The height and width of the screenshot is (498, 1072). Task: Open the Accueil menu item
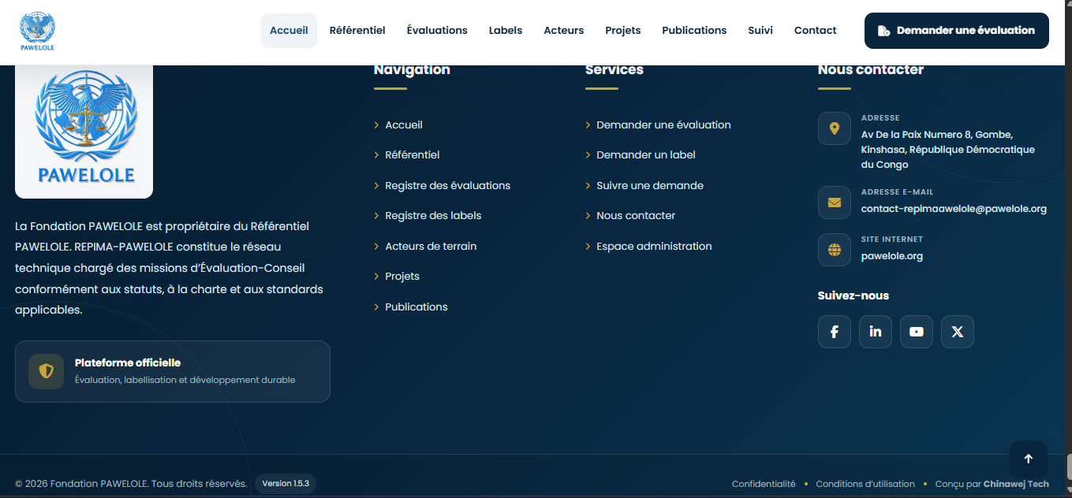[289, 31]
